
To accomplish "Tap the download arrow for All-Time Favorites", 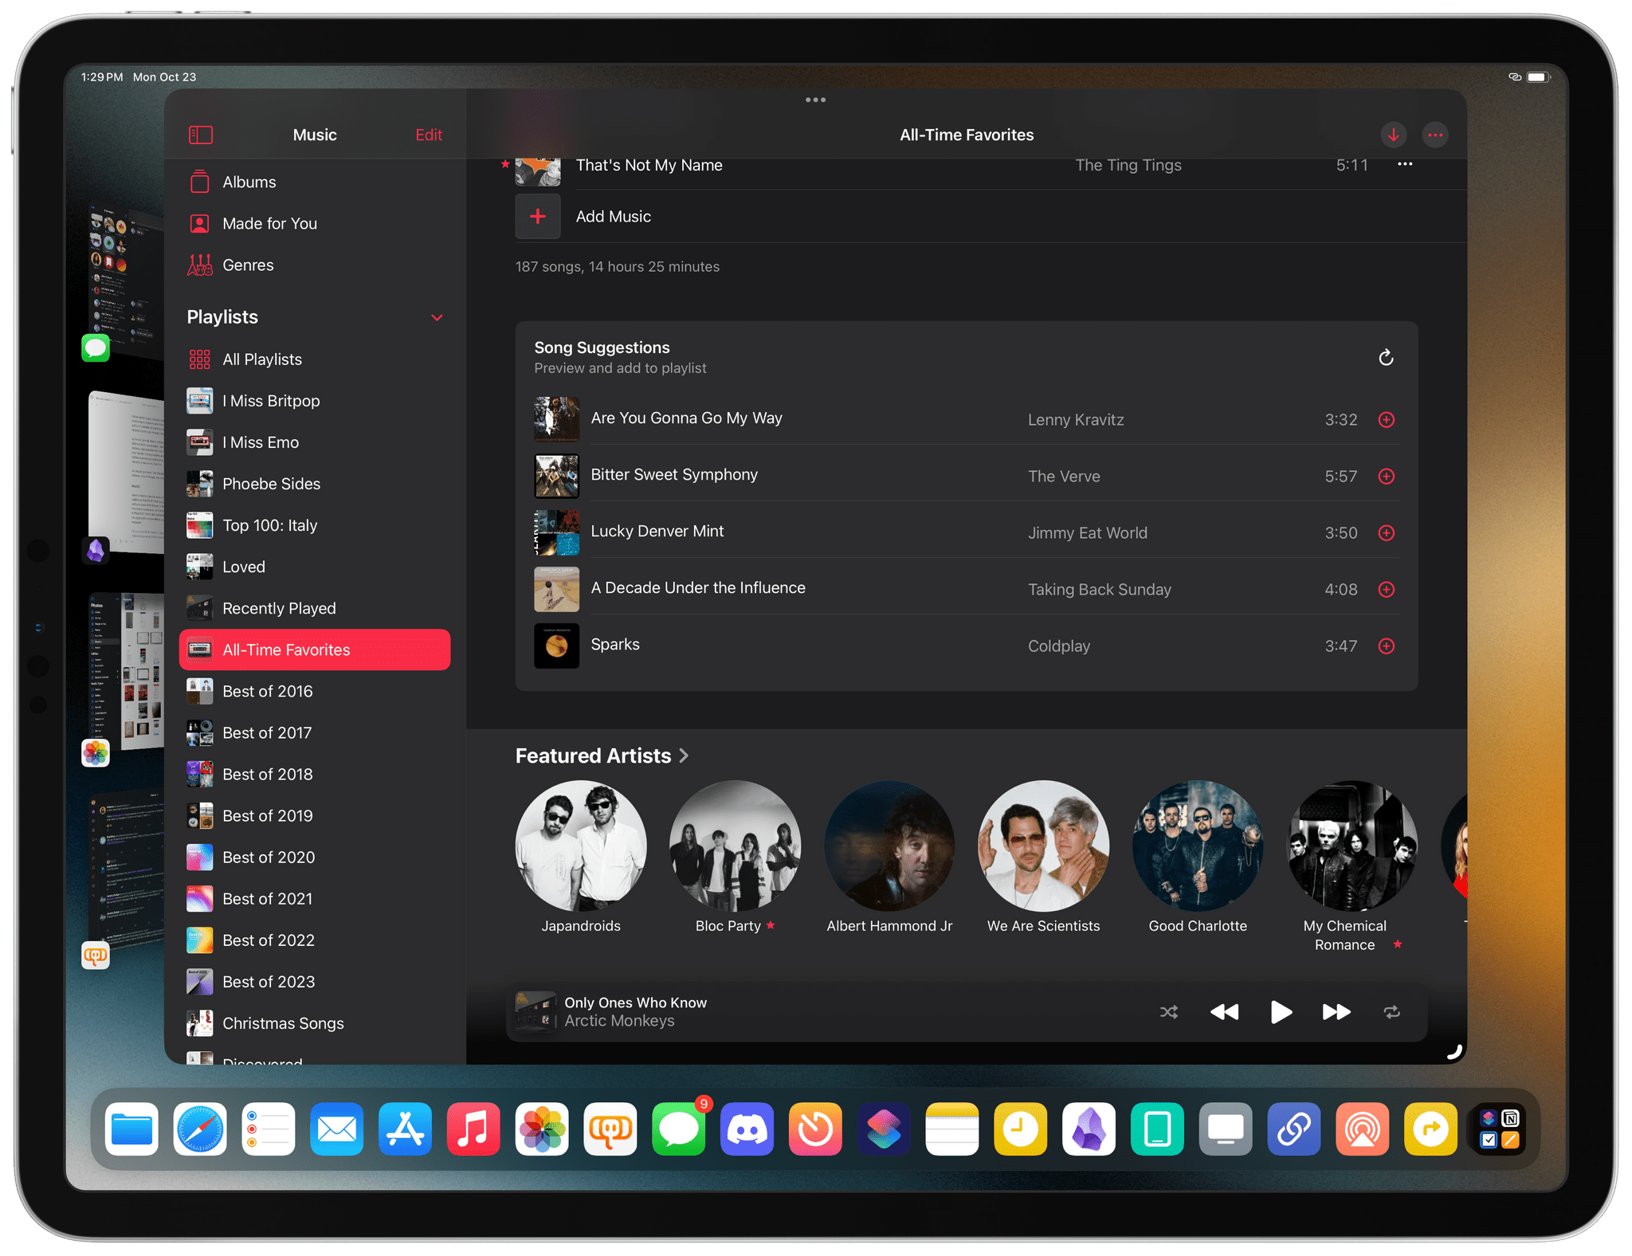I will point(1393,135).
